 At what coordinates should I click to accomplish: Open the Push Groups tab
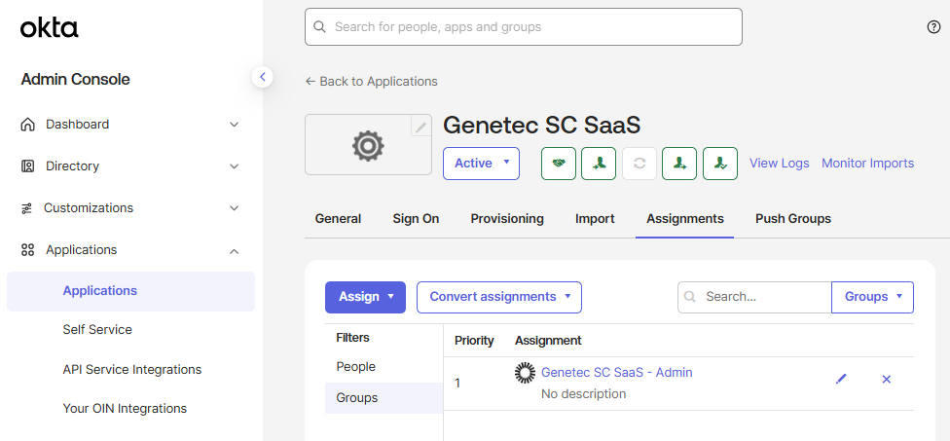[x=793, y=219]
